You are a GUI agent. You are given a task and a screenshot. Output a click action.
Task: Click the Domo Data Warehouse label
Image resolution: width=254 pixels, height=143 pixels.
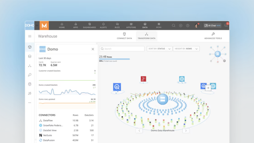(163, 130)
